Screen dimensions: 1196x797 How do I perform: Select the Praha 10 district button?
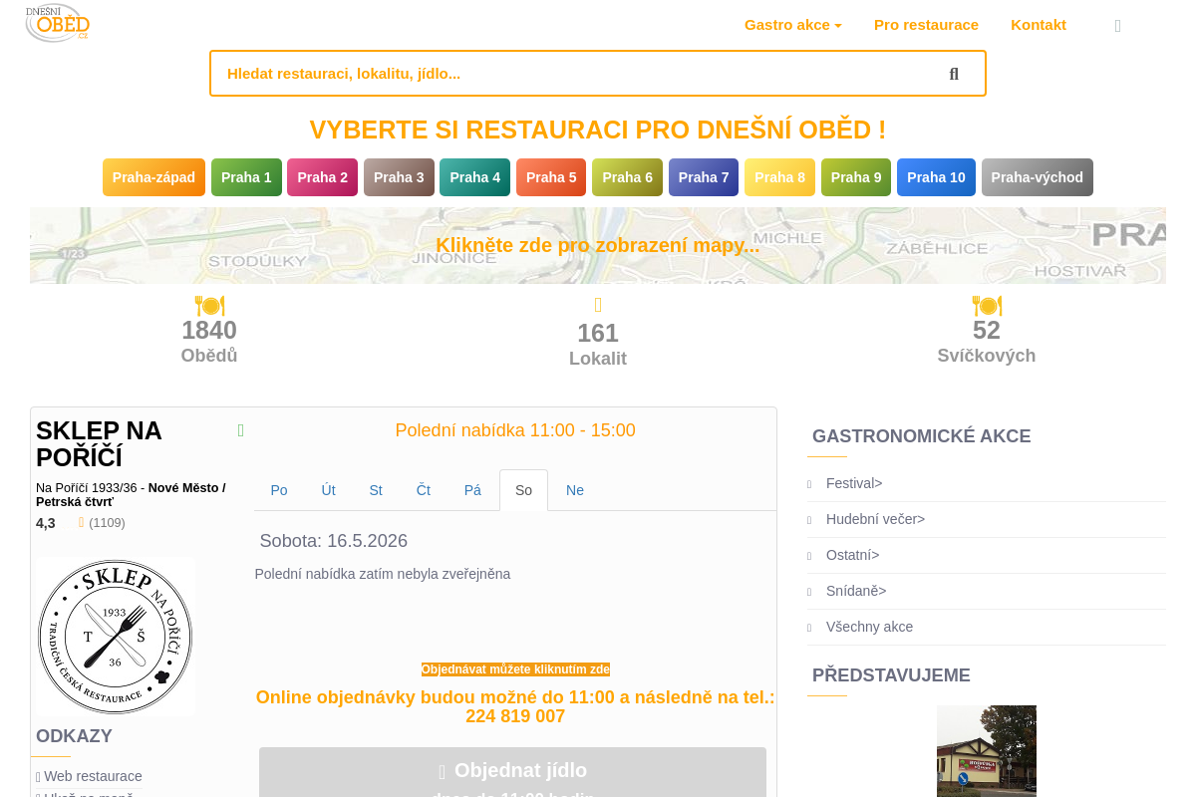[x=936, y=177]
